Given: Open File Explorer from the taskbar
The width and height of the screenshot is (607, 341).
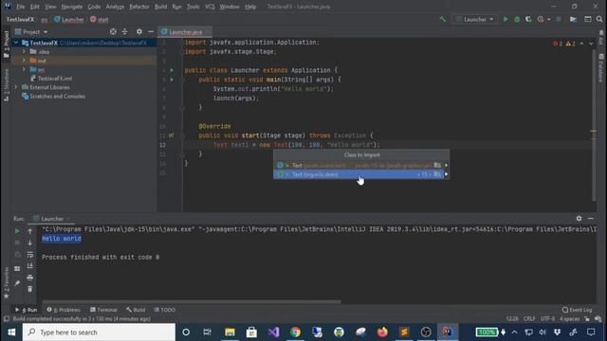Looking at the screenshot, I should (230, 332).
